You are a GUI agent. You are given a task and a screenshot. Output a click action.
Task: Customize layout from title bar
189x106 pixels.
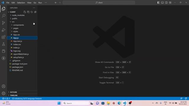[x=170, y=3]
